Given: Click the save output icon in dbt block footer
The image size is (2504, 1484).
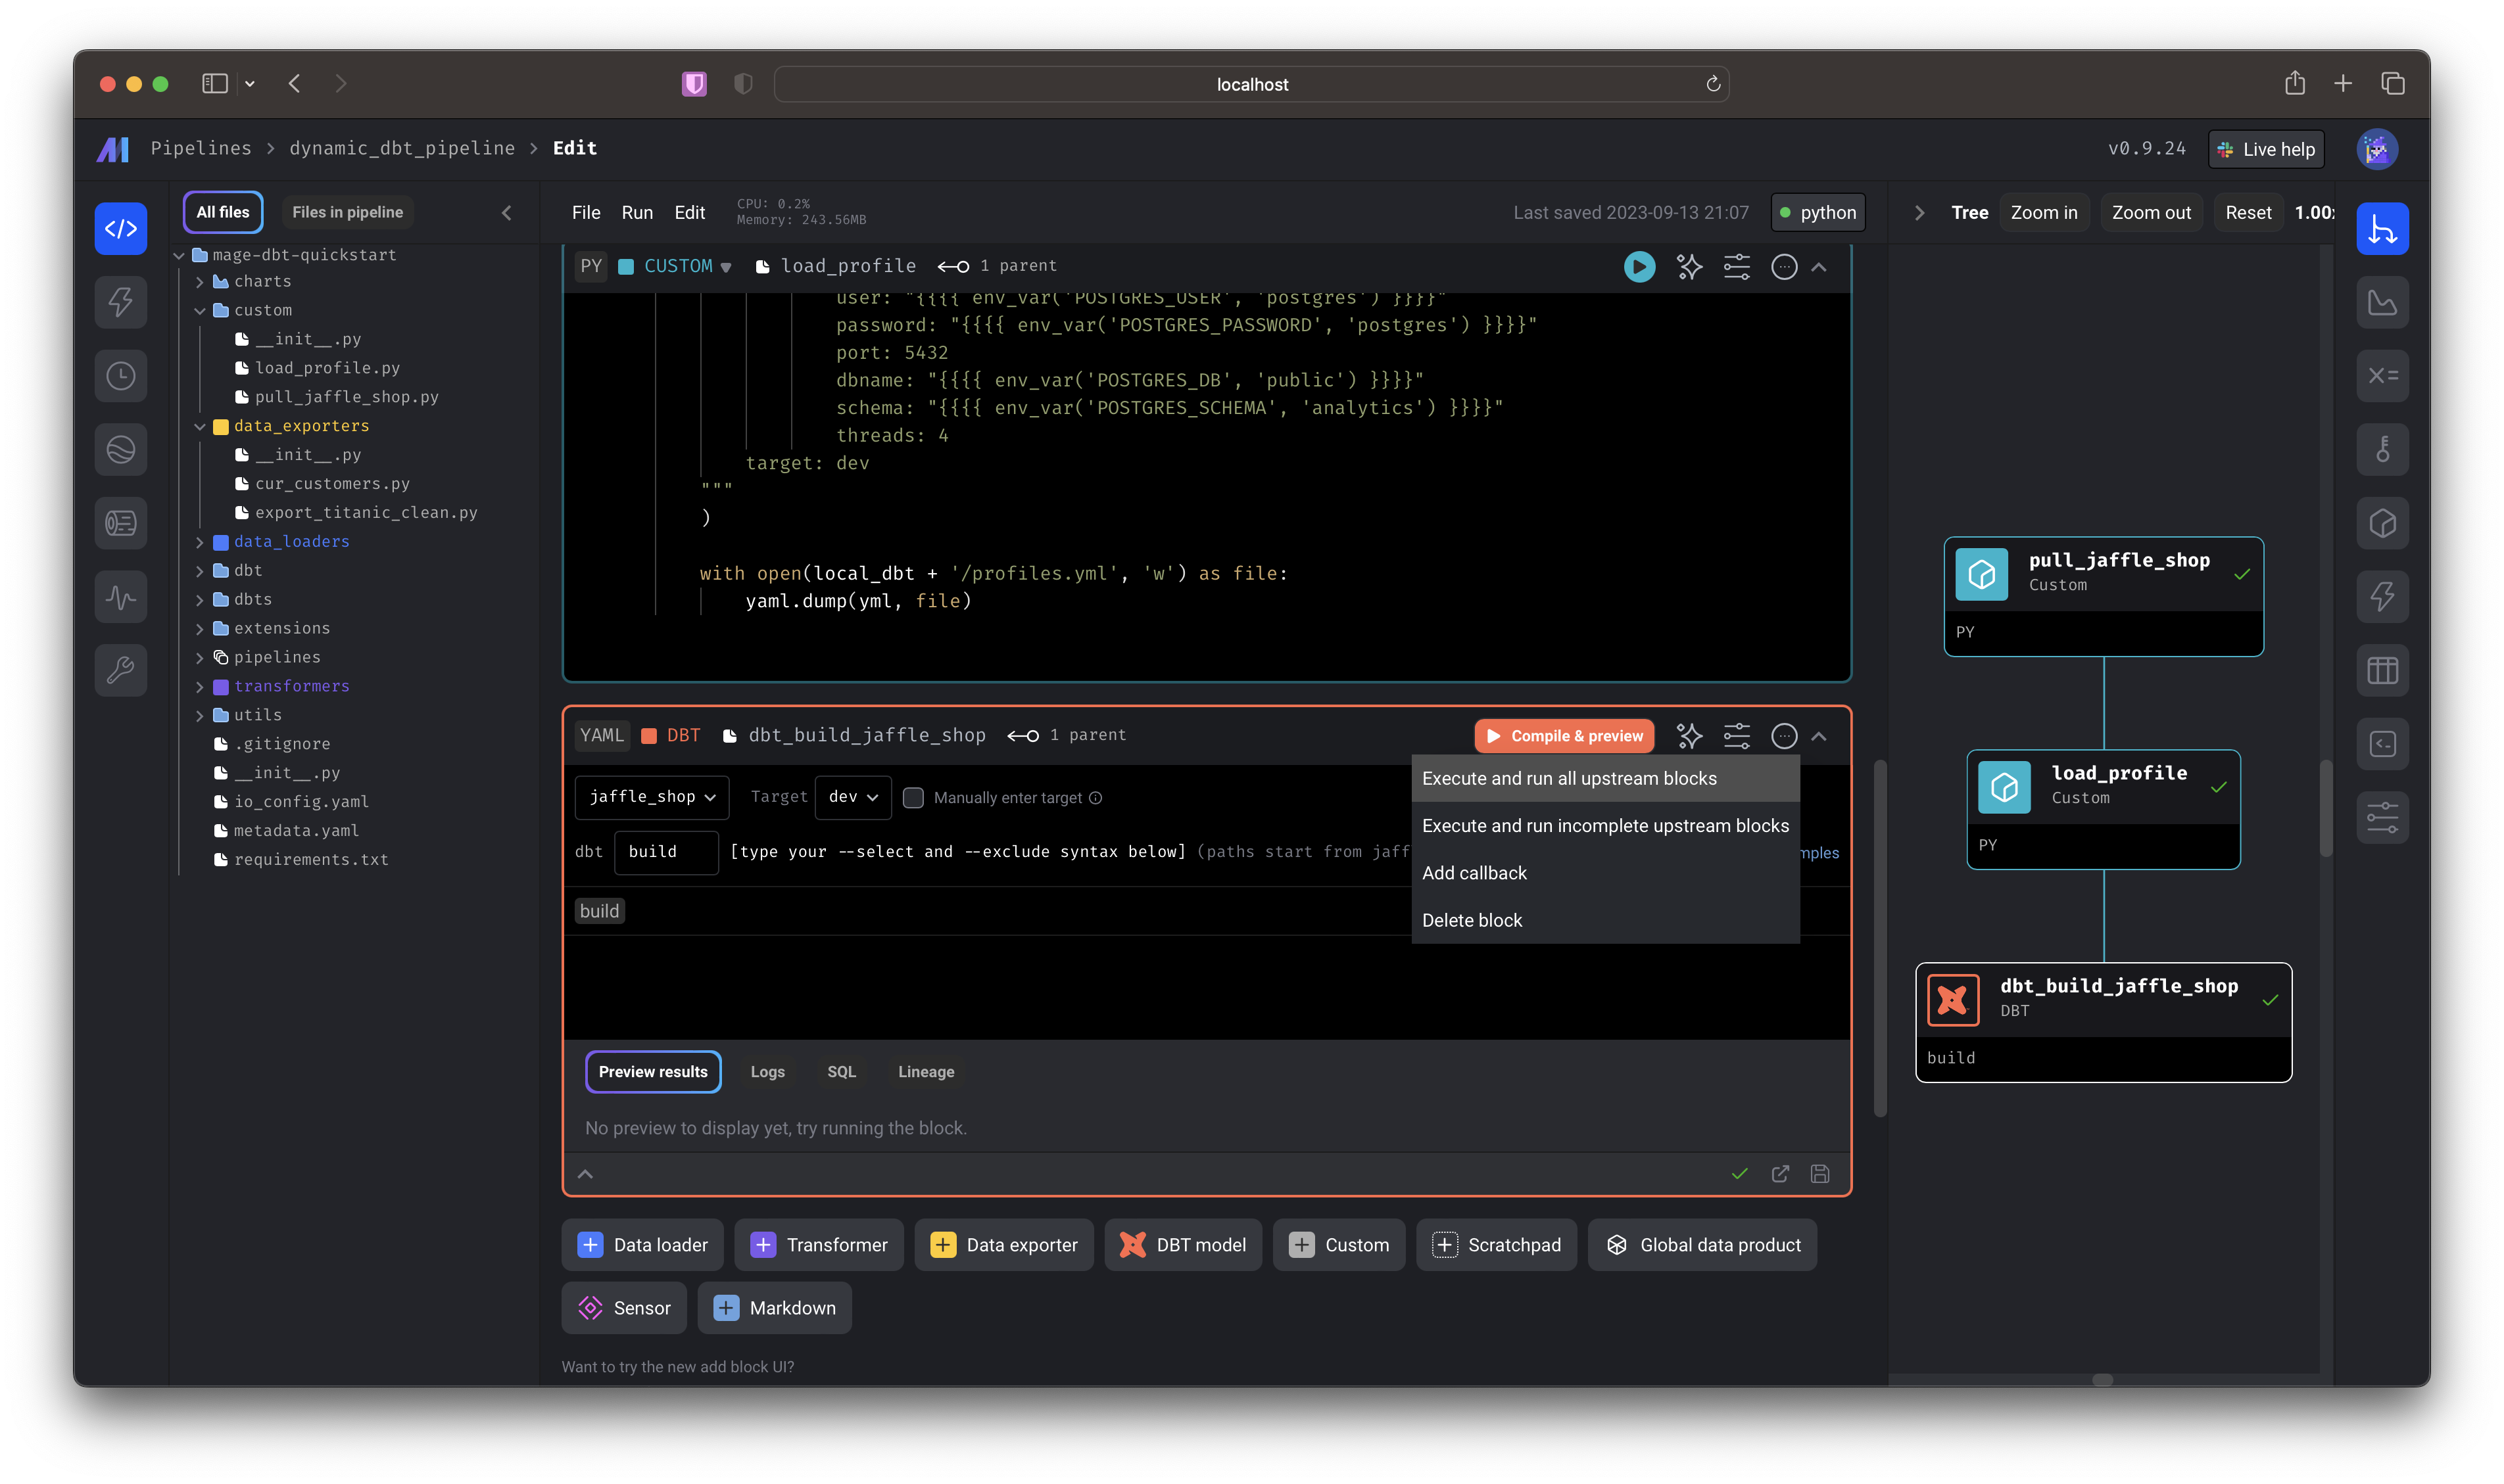Looking at the screenshot, I should point(1819,1174).
